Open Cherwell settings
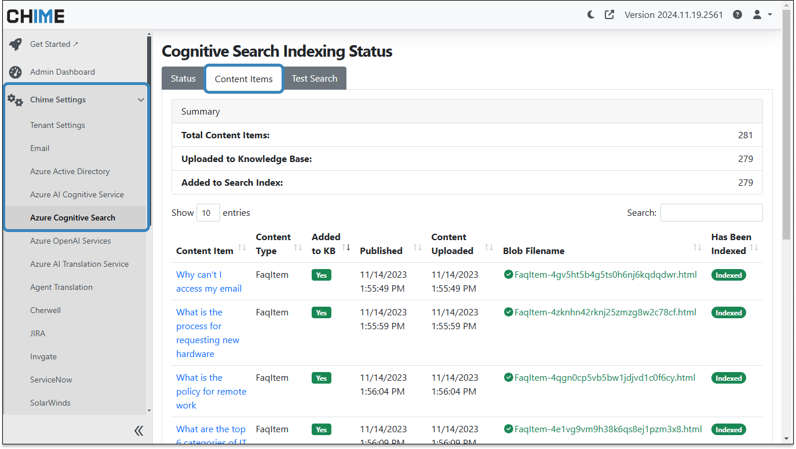This screenshot has height=449, width=796. 45,311
